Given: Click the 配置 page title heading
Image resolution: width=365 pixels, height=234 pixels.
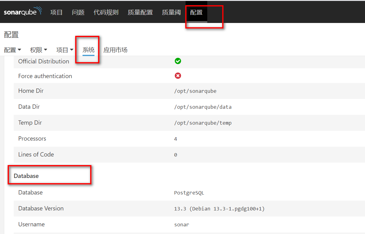Looking at the screenshot, I should 11,35.
